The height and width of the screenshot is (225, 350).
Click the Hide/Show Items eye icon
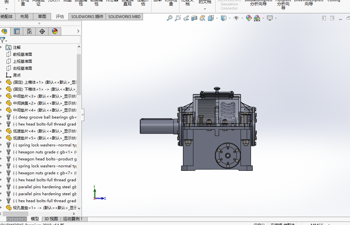[x=236, y=18]
